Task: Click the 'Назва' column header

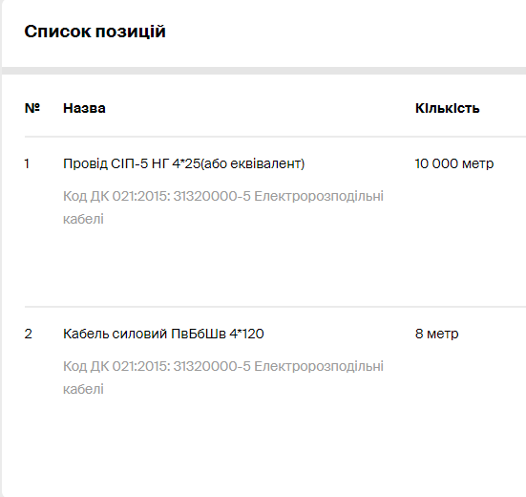Action: [x=84, y=108]
